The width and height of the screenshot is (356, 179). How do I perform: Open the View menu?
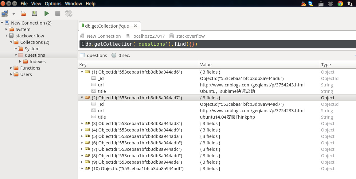(x=36, y=4)
